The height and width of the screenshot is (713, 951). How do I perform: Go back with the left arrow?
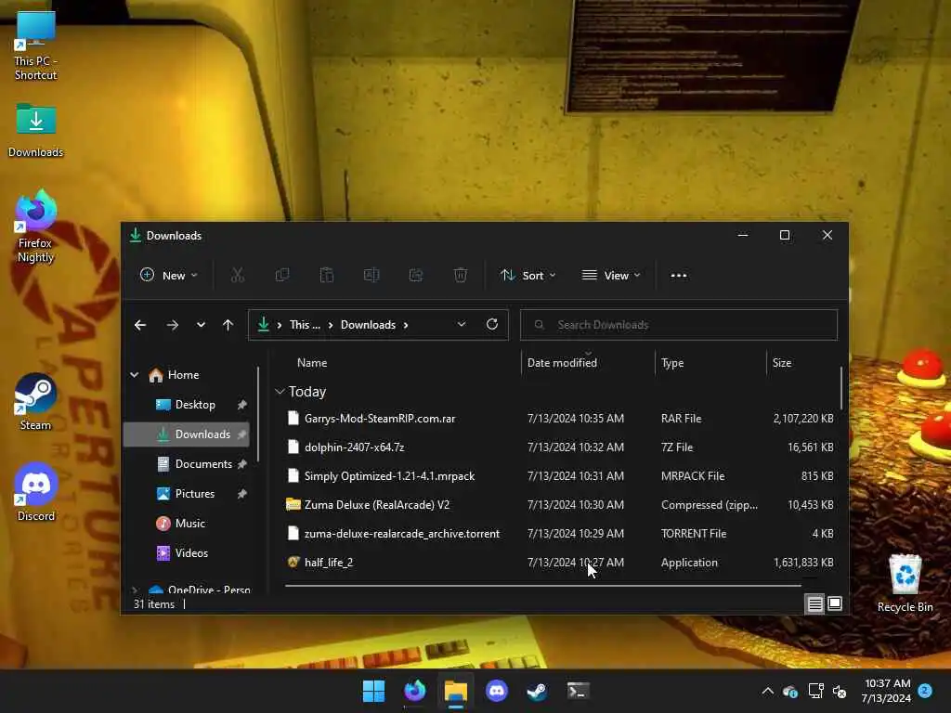click(140, 325)
